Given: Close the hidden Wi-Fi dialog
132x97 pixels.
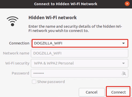Looking at the screenshot, I should pyautogui.click(x=127, y=4).
